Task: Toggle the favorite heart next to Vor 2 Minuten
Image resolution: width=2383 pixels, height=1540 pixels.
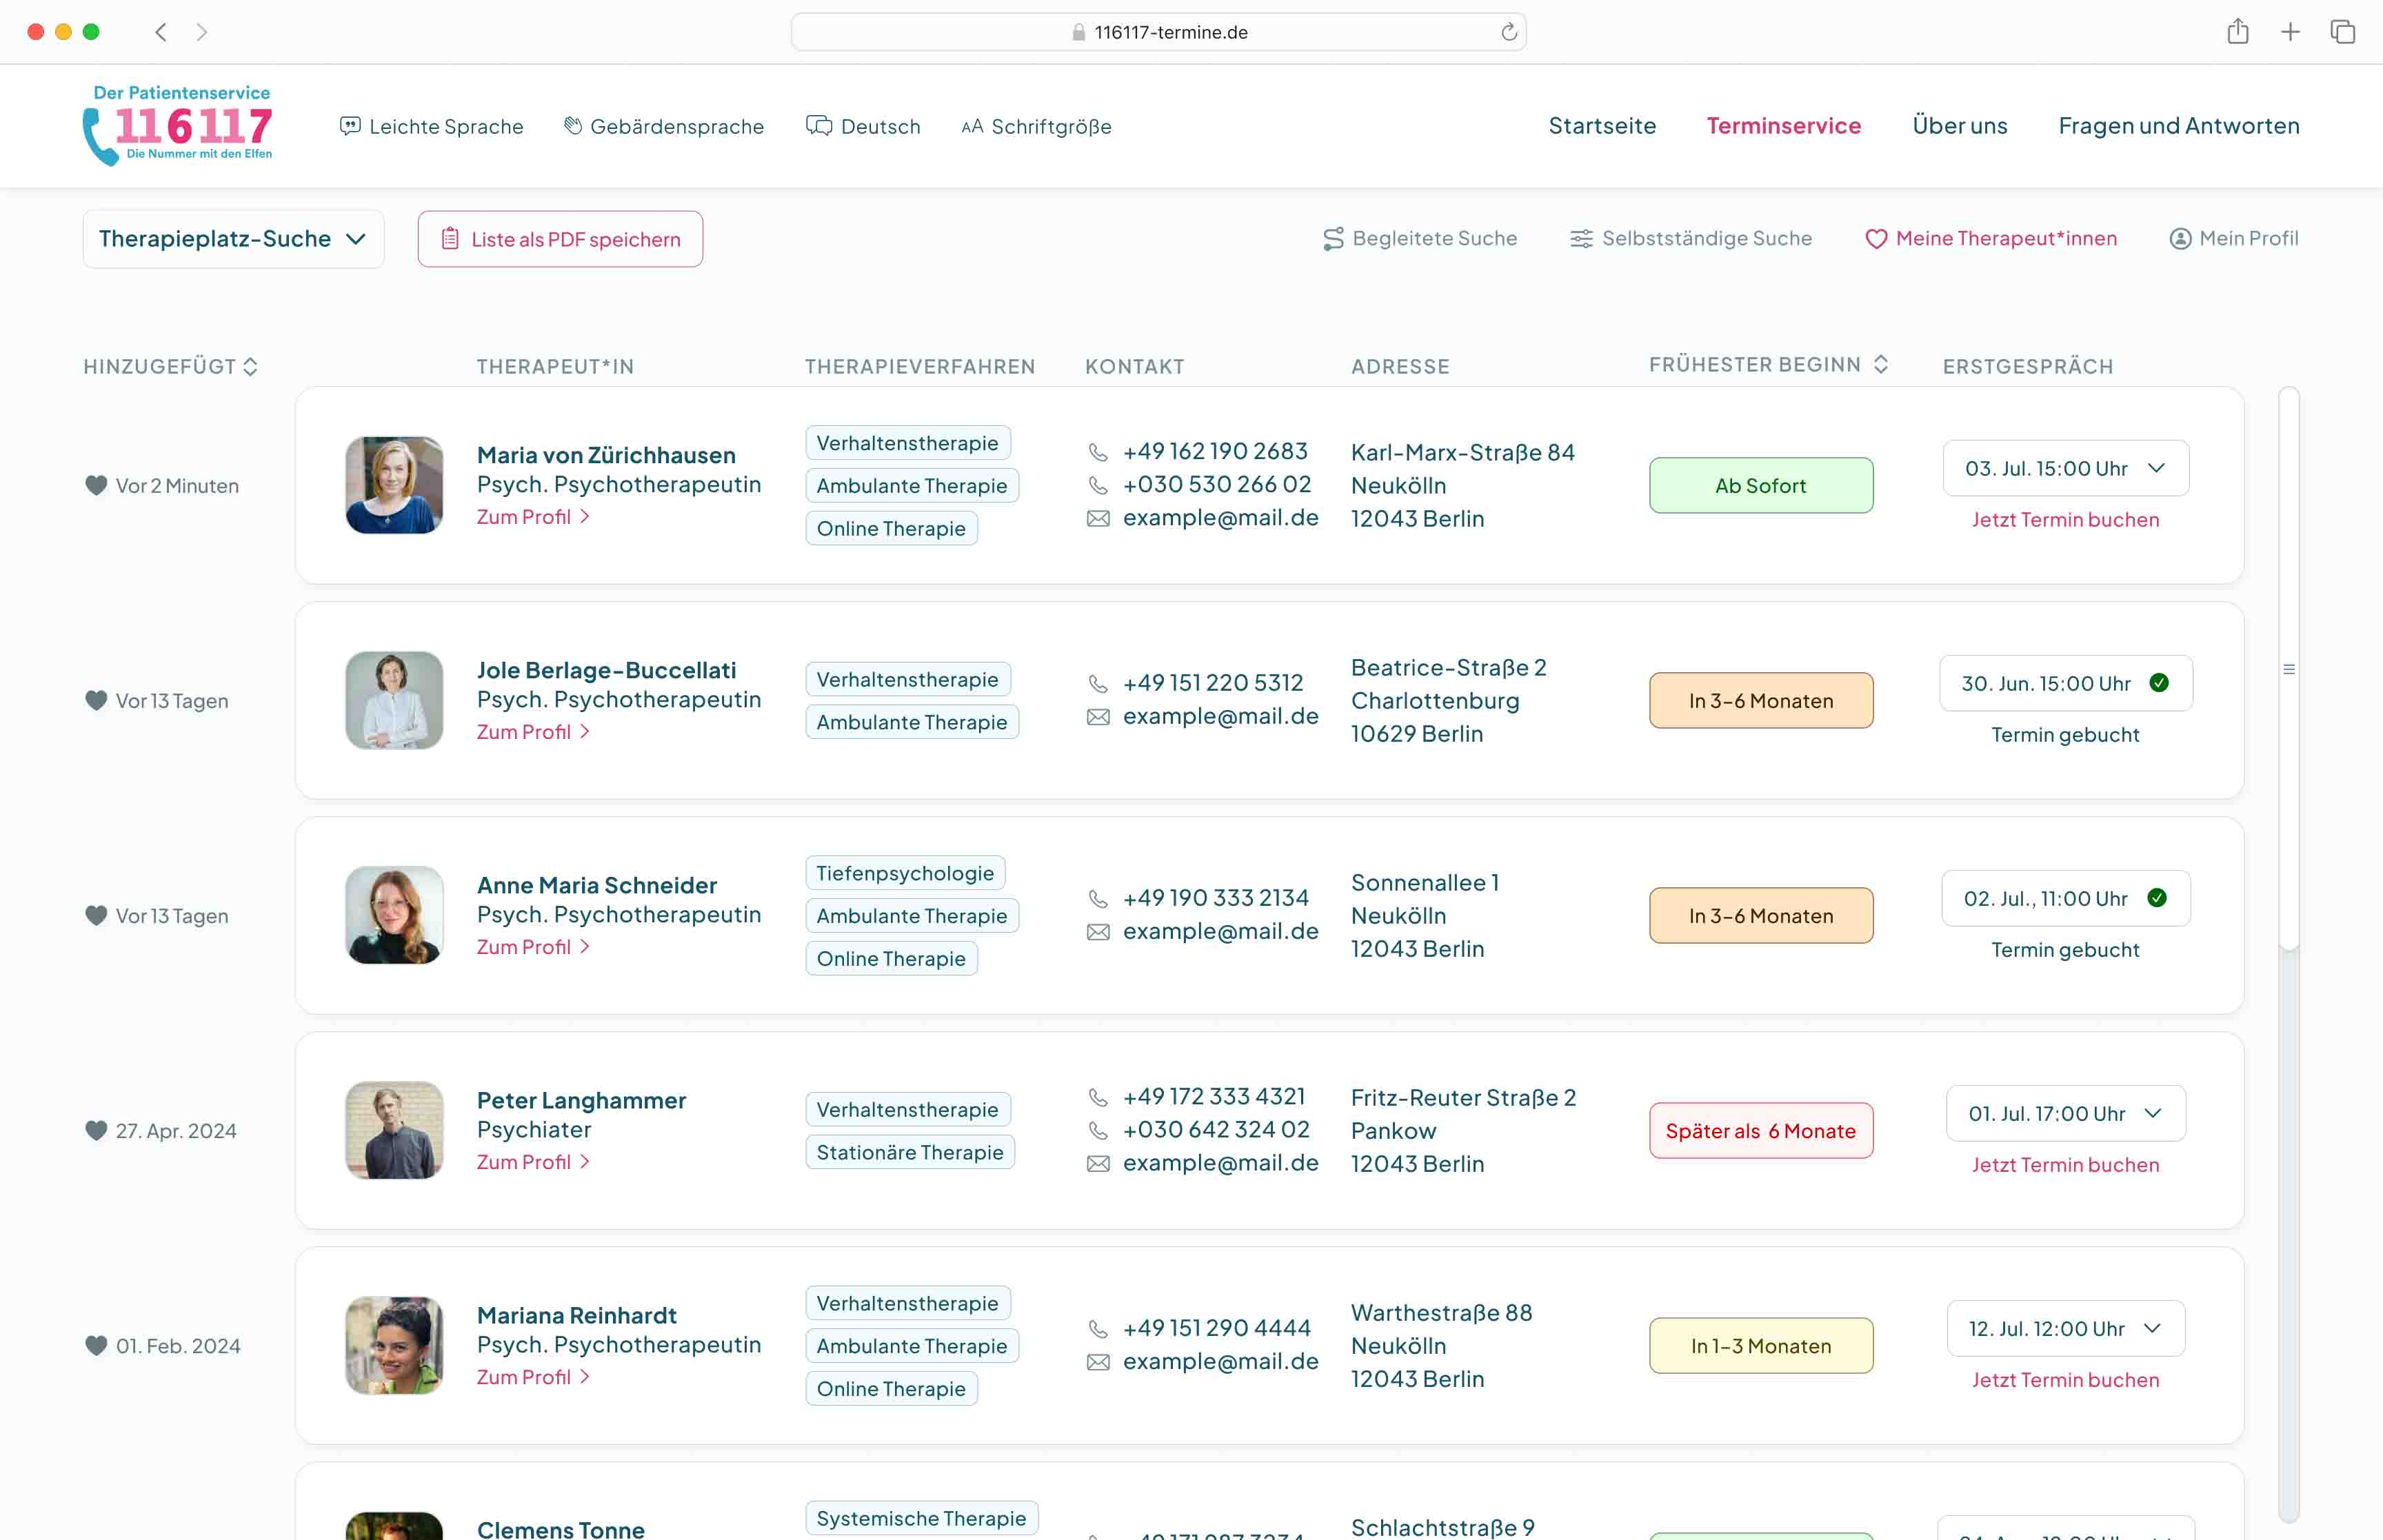Action: (96, 485)
